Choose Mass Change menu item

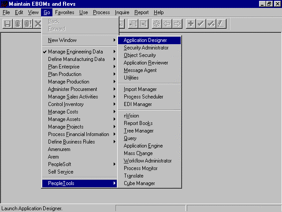[149, 153]
